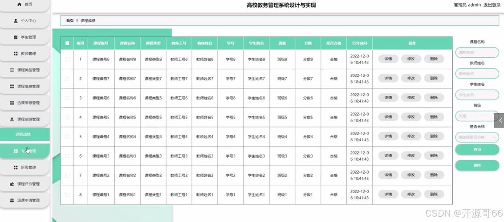Open the 专业管理 sidebar item under cursor
504x222 pixels.
point(25,151)
